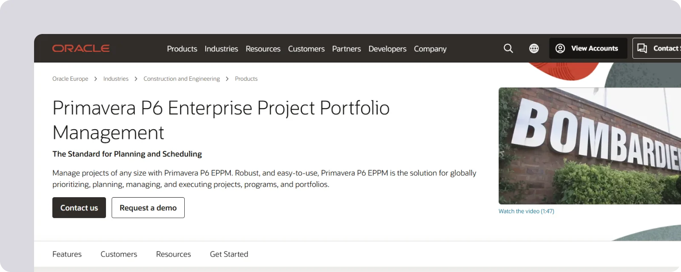Click the Contact us button
The image size is (681, 272).
pyautogui.click(x=79, y=207)
